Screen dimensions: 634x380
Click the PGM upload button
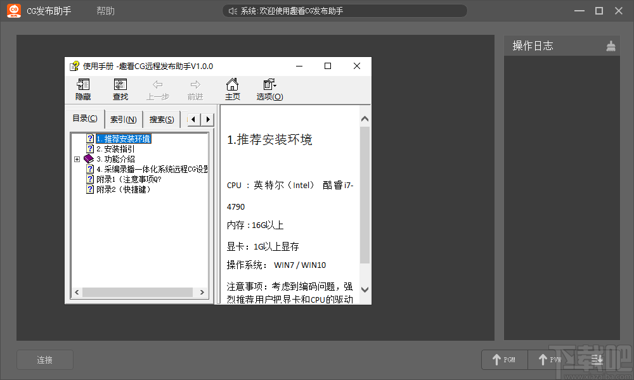[x=504, y=359]
